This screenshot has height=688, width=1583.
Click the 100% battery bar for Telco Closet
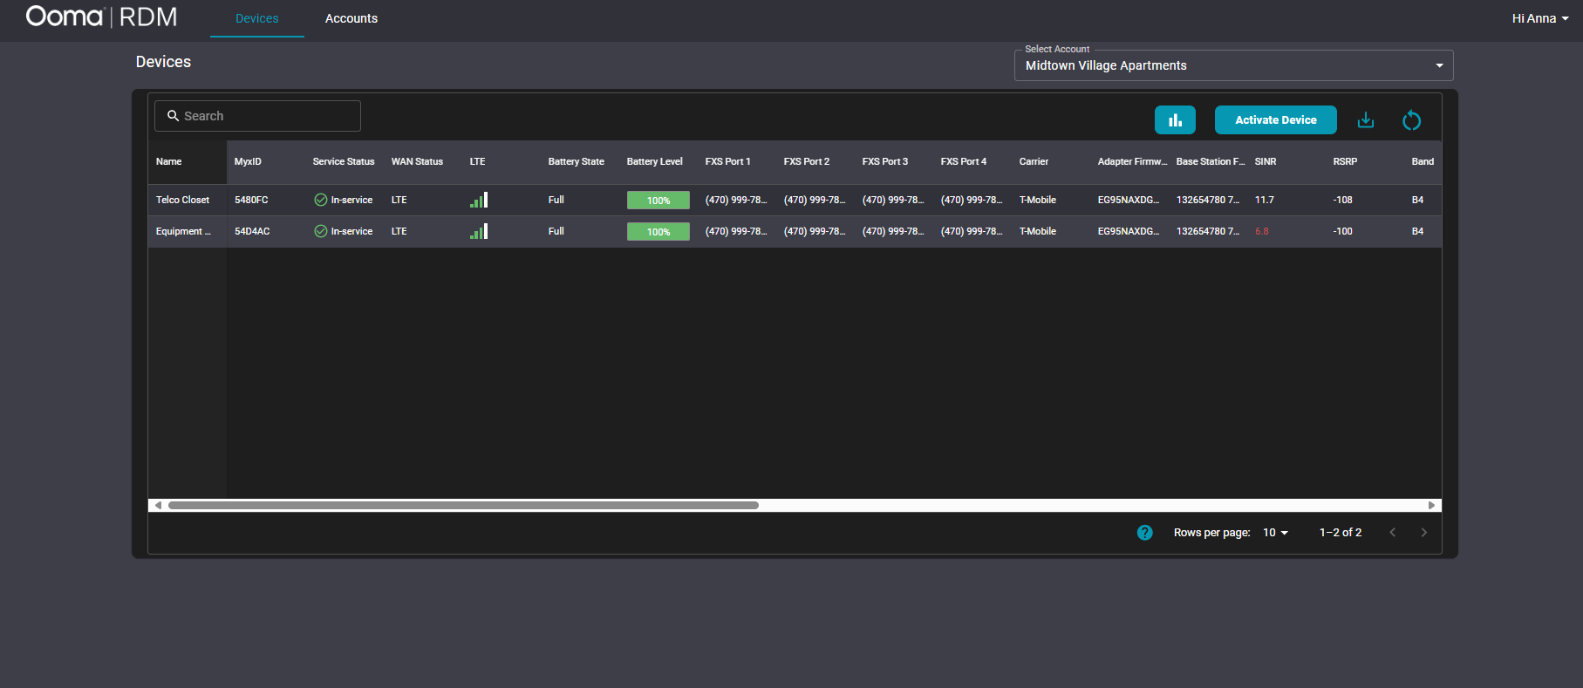coord(658,201)
